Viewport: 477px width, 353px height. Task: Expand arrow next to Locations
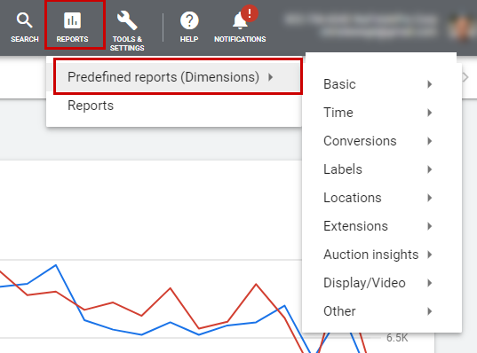point(430,198)
